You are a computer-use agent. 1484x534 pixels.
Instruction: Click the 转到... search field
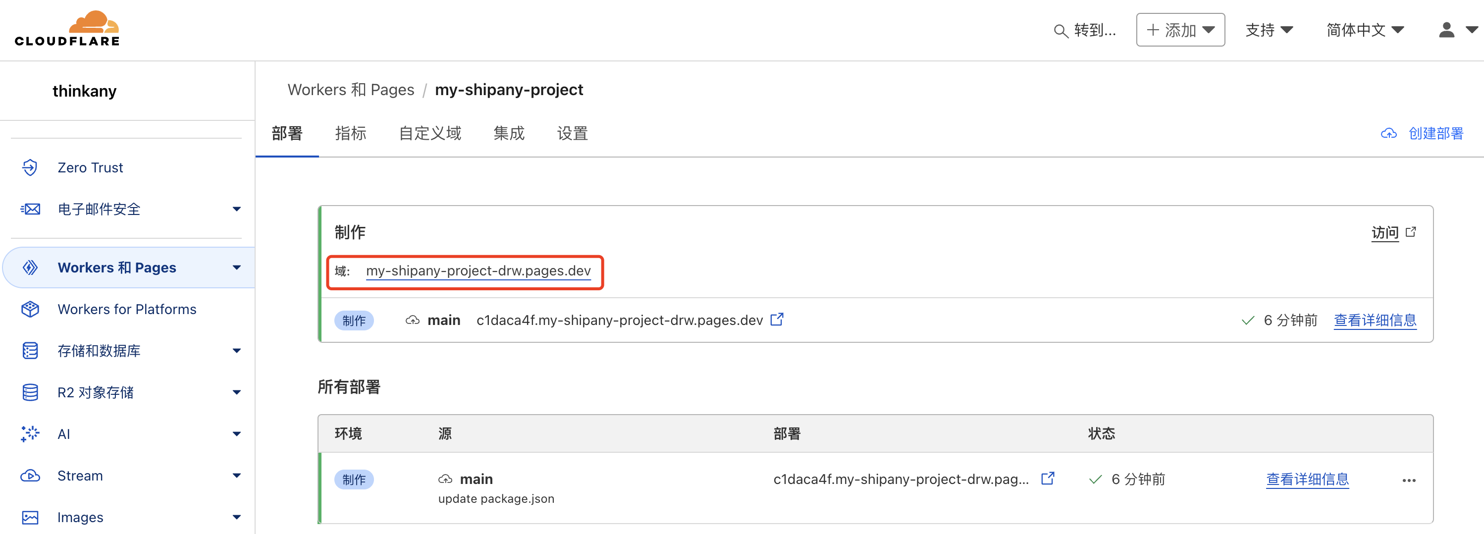[1085, 31]
